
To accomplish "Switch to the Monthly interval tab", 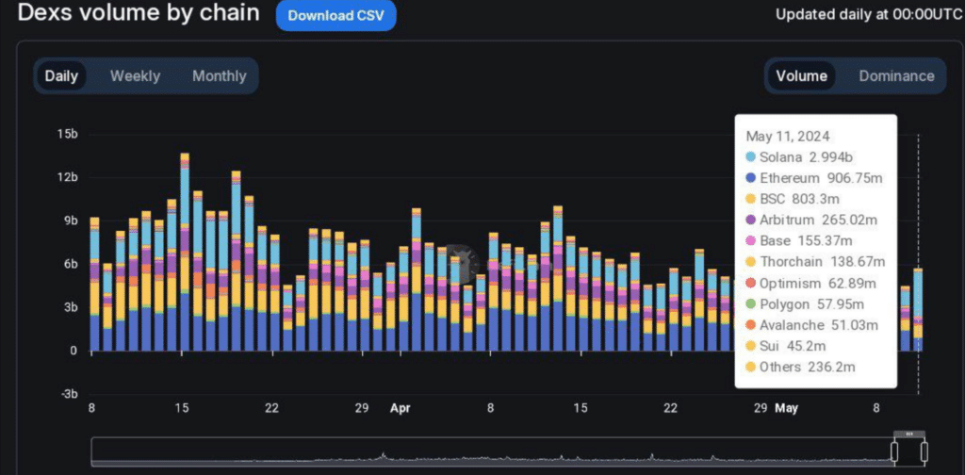I will [219, 76].
